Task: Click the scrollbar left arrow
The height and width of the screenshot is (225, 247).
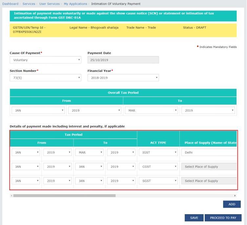Action: (x=11, y=195)
